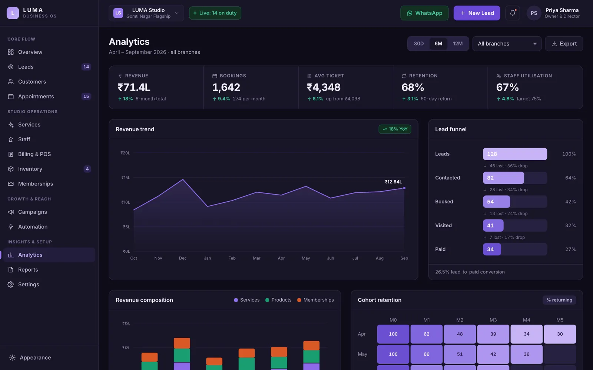The width and height of the screenshot is (593, 370).
Task: Click the WhatsApp button
Action: tap(424, 13)
